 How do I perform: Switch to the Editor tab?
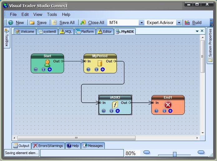[x=105, y=32]
